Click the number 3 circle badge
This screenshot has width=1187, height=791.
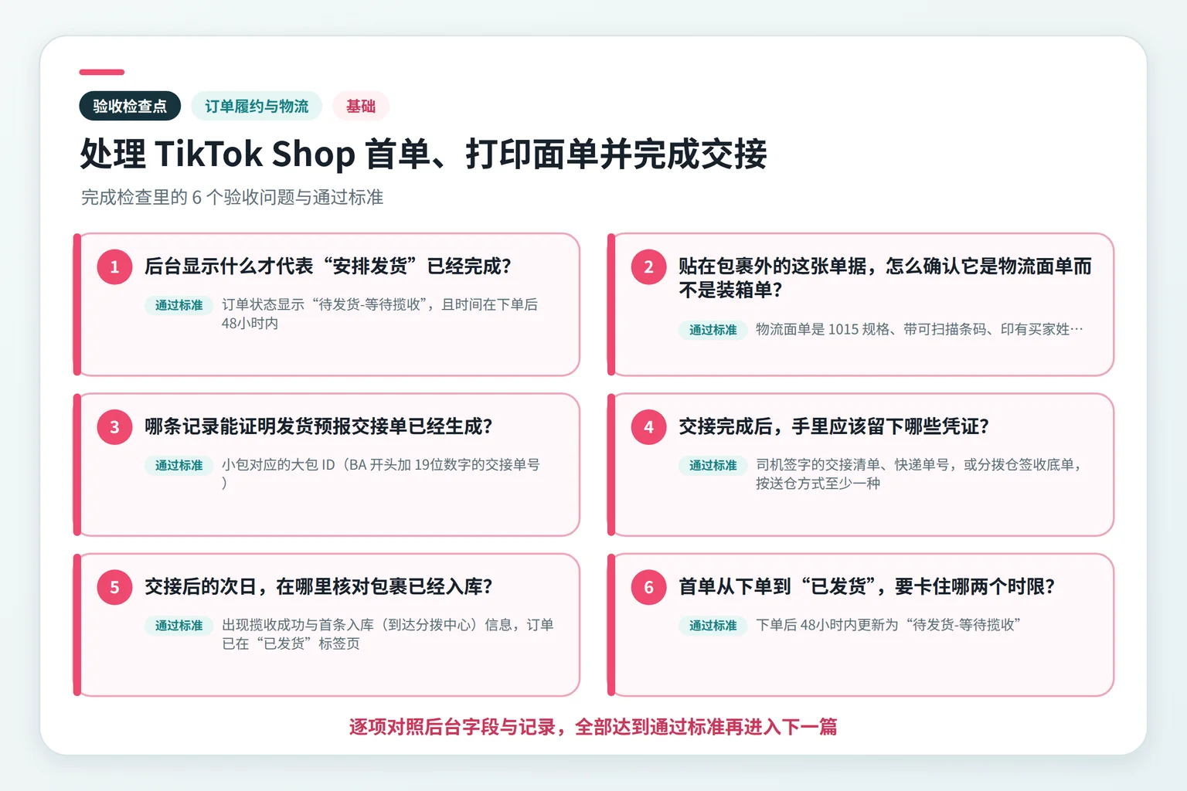coord(114,427)
